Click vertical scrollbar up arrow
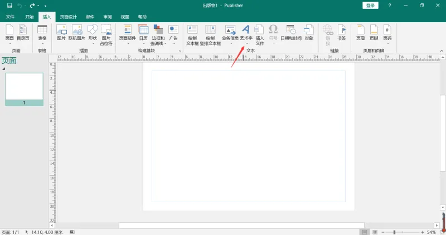 tap(443, 57)
